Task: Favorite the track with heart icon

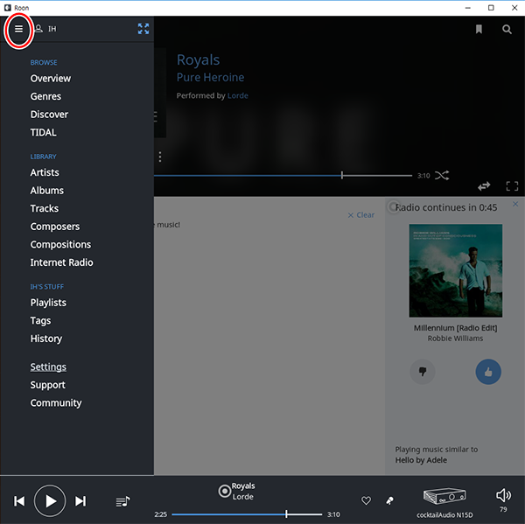Action: pyautogui.click(x=366, y=500)
